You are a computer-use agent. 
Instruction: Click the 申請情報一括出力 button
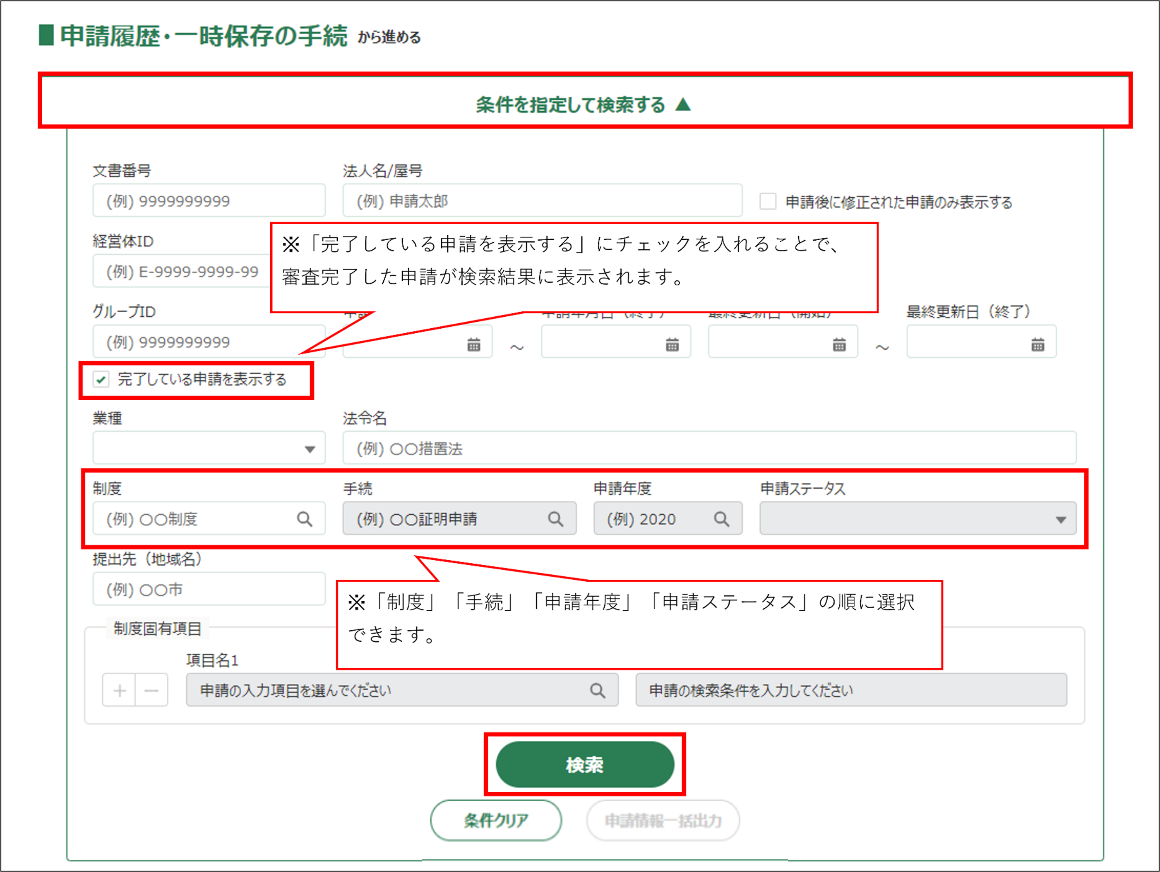(663, 819)
